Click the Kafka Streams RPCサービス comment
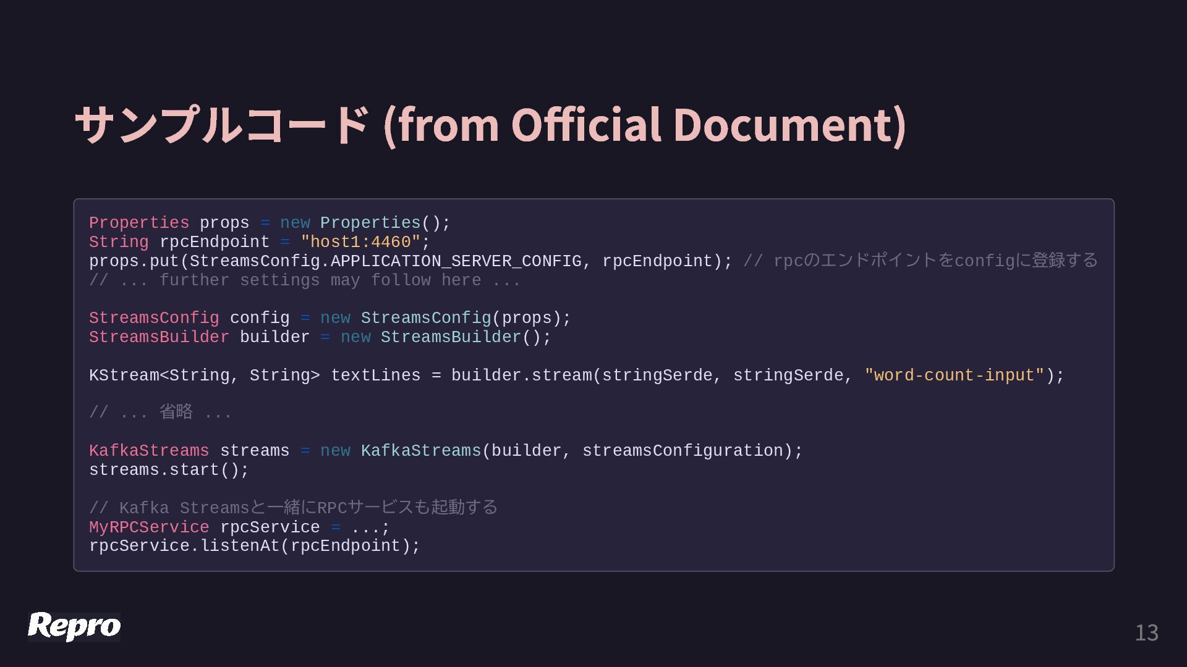 (293, 508)
